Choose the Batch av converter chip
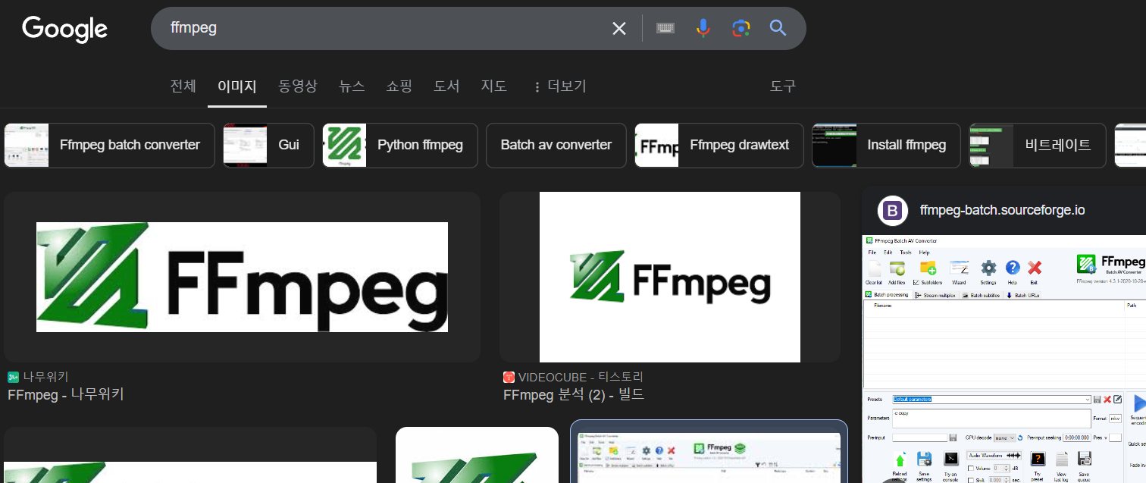The image size is (1146, 483). pyautogui.click(x=556, y=145)
